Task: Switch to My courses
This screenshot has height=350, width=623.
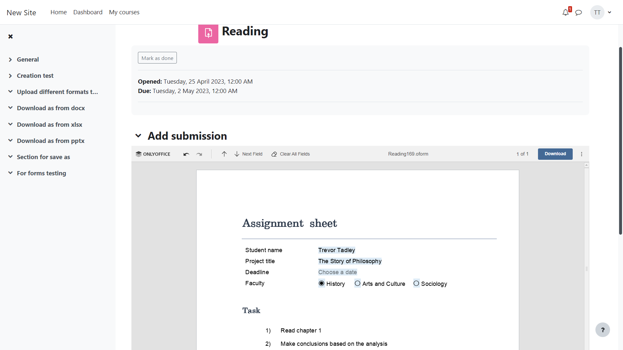Action: (124, 12)
